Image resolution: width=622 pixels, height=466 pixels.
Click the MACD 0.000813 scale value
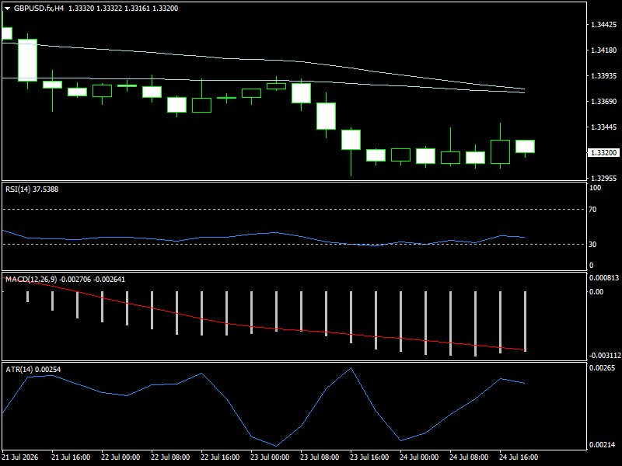(x=604, y=278)
